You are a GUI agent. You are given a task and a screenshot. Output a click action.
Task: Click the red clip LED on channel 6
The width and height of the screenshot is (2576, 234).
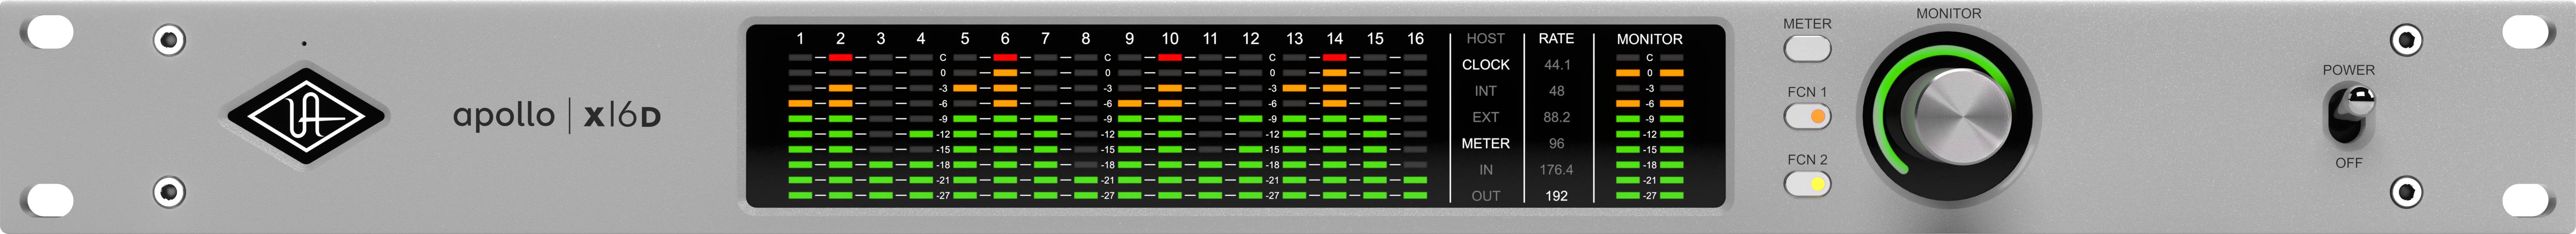pyautogui.click(x=1005, y=58)
